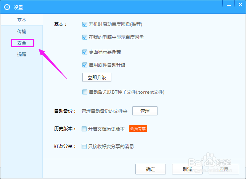Screen dimensions: 246x179
Task: Click the 自动备份： label
Action: pos(65,111)
